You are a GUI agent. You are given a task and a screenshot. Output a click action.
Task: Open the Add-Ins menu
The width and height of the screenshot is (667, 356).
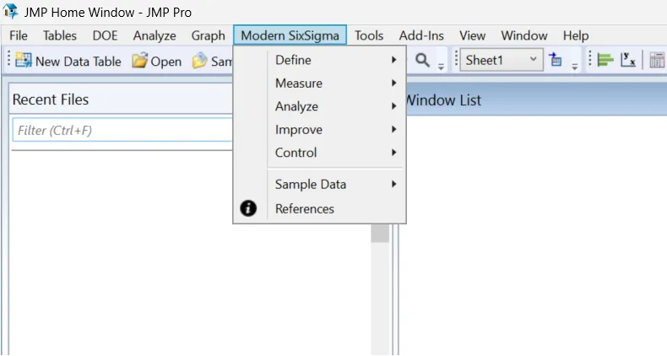click(421, 35)
